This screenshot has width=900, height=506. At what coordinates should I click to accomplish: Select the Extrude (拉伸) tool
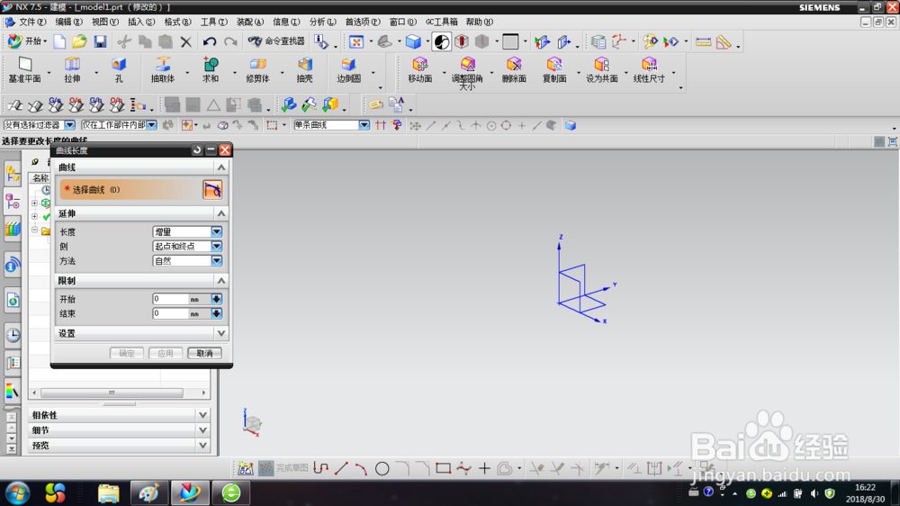(72, 70)
